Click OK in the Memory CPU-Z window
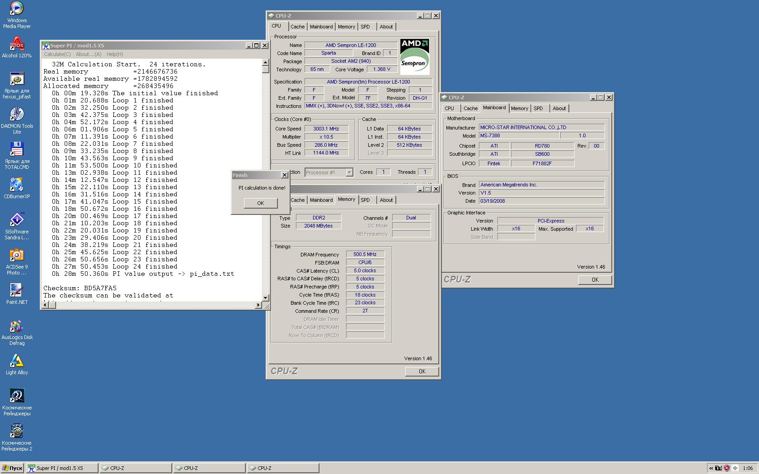Screen dimensions: 759x474 pos(422,372)
